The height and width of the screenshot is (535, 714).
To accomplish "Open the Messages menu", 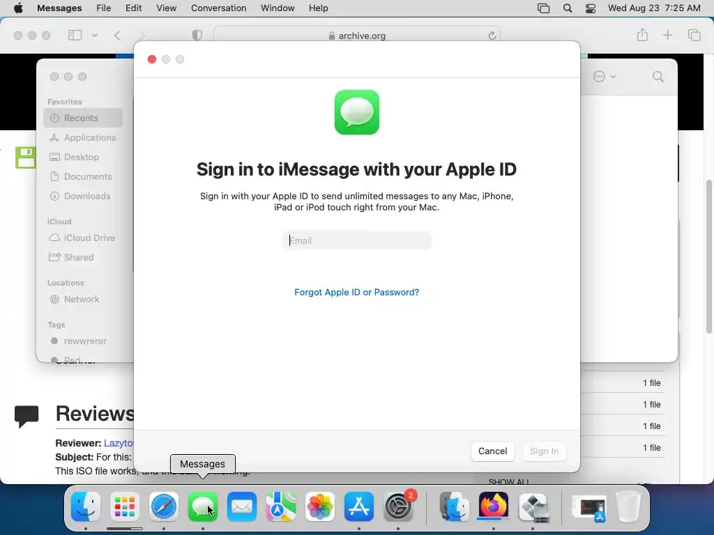I will click(x=59, y=8).
